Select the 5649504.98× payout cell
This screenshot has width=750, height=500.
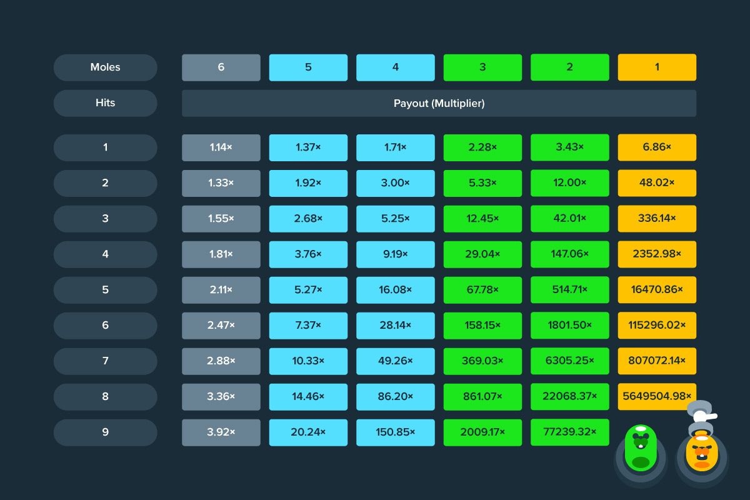pos(657,397)
